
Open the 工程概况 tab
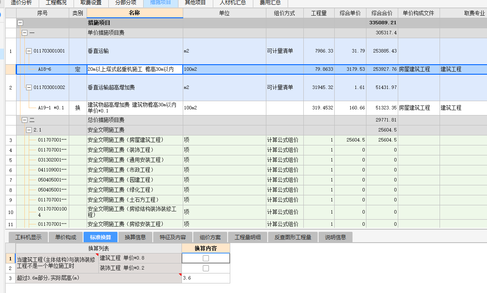(56, 3)
